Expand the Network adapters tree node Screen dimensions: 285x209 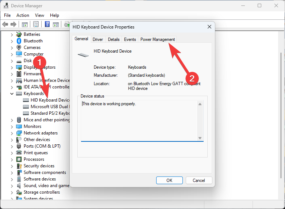pyautogui.click(x=12, y=133)
